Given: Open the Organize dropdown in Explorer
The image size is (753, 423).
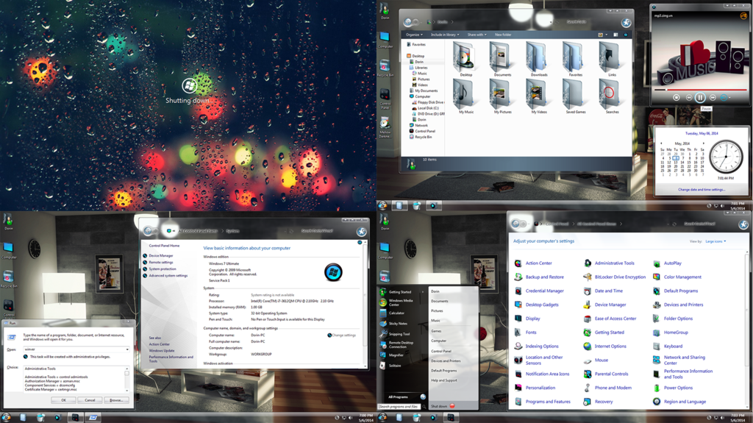Looking at the screenshot, I should [x=414, y=35].
